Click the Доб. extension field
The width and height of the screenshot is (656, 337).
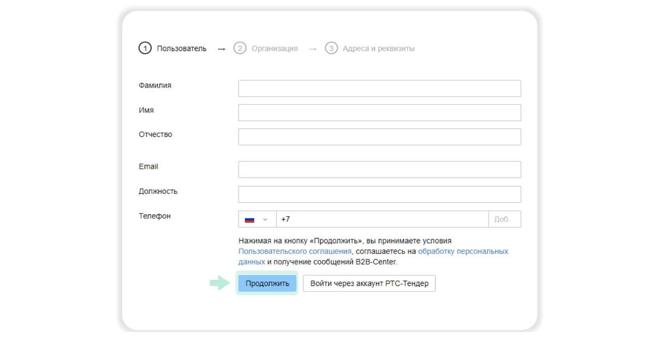[x=504, y=219]
